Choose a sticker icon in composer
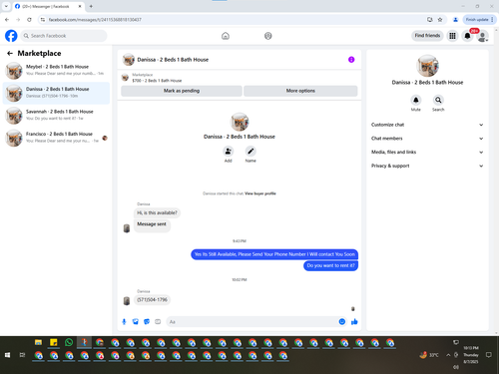 147,321
